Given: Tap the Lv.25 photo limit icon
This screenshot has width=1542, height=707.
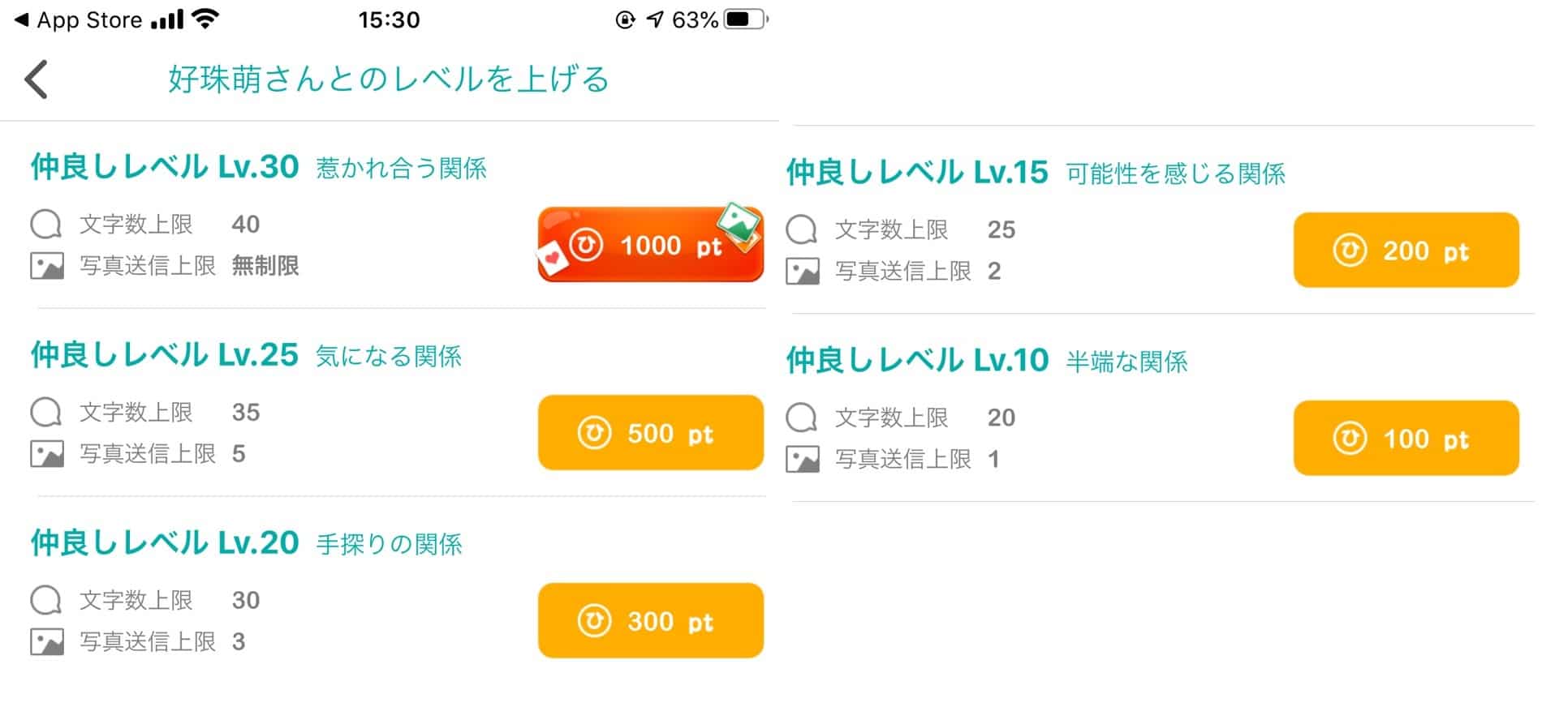Looking at the screenshot, I should click(46, 454).
